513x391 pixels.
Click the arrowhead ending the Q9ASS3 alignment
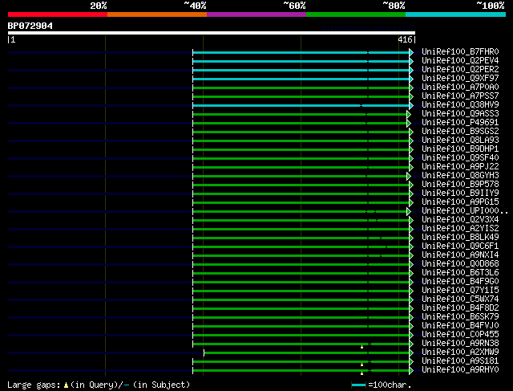409,114
